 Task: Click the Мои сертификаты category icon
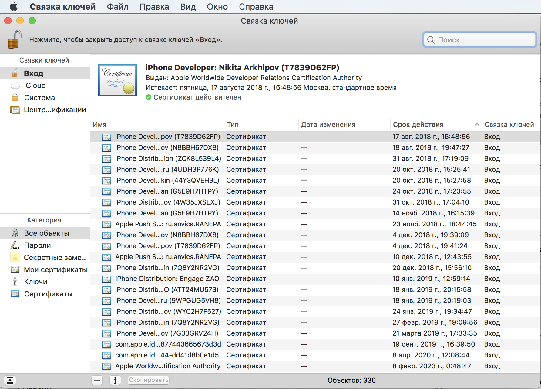click(15, 269)
